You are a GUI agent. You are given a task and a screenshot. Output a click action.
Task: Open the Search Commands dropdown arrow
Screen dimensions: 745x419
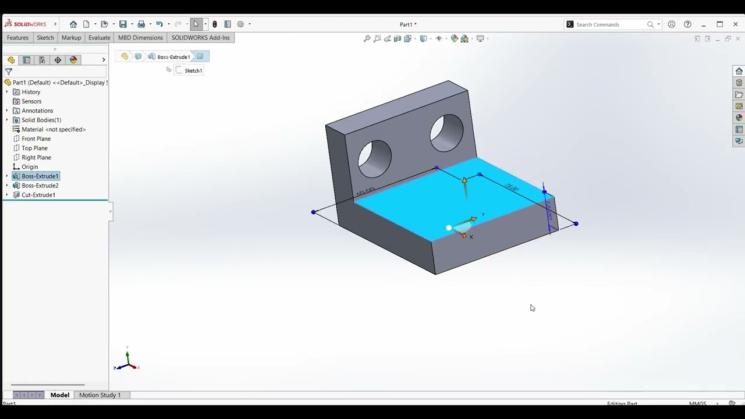[x=659, y=24]
